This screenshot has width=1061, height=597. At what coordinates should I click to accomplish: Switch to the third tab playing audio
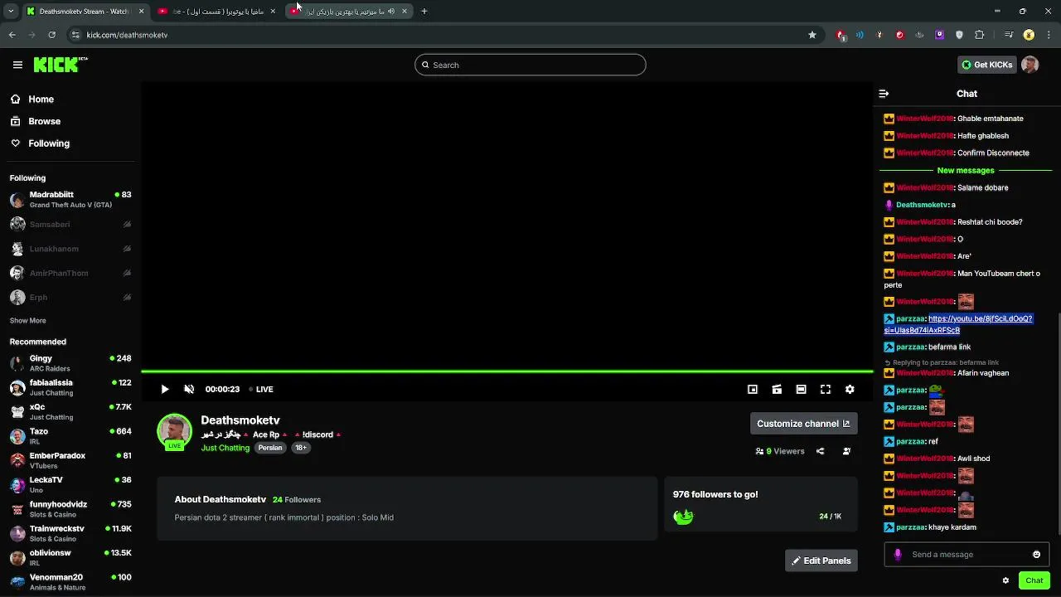[x=350, y=11]
